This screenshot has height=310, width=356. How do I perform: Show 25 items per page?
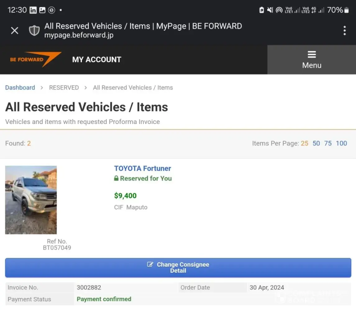304,143
